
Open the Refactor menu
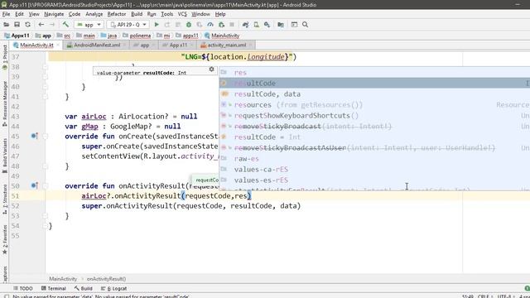pos(117,14)
